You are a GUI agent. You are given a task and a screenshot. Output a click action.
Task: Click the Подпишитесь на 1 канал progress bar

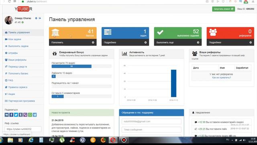(82, 86)
